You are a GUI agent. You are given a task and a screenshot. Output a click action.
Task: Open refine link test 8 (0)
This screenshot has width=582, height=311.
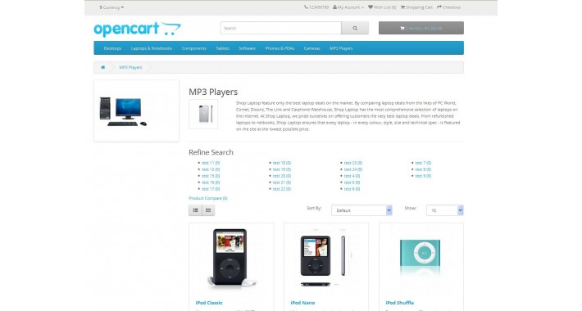(423, 169)
